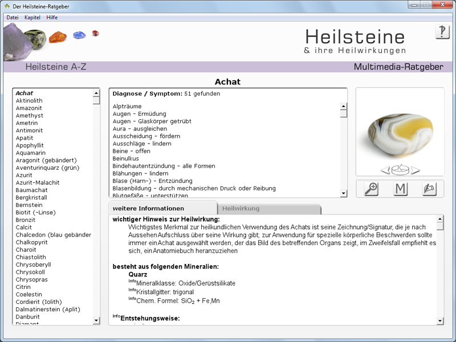This screenshot has width=456, height=342.
Task: Click the M button below the stone image
Action: [x=400, y=189]
